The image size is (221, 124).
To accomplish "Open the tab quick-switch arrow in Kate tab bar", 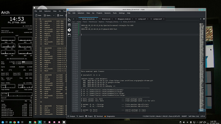I will 201,19.
